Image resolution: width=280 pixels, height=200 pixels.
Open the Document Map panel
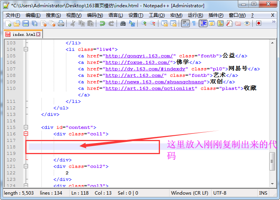(x=221, y=23)
